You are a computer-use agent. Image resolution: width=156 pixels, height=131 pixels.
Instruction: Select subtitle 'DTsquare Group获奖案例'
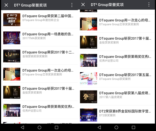[115, 79]
